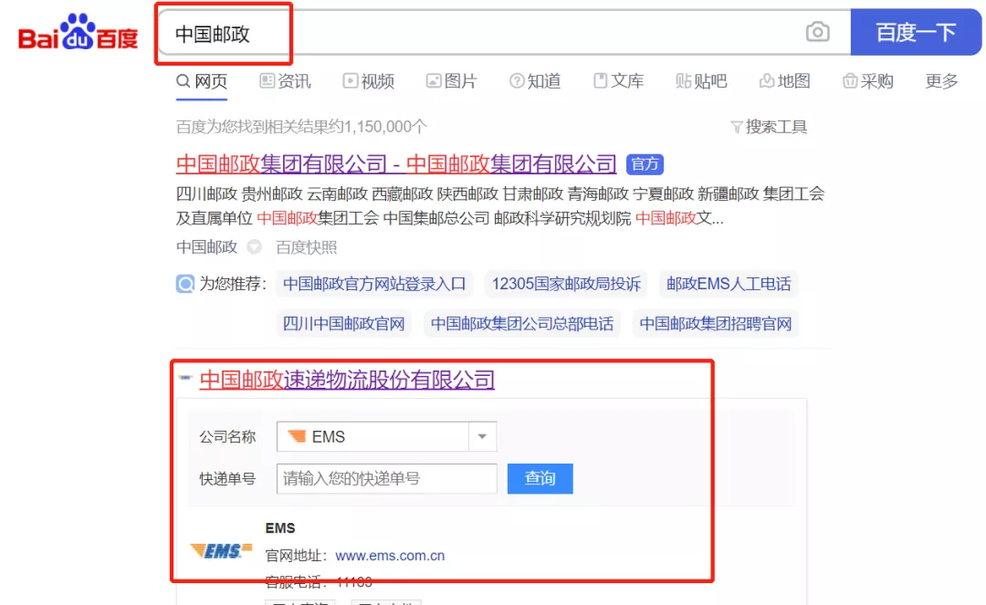Click the filter icon beside 搜索工具
Viewport: 986px width, 605px height.
pyautogui.click(x=736, y=128)
